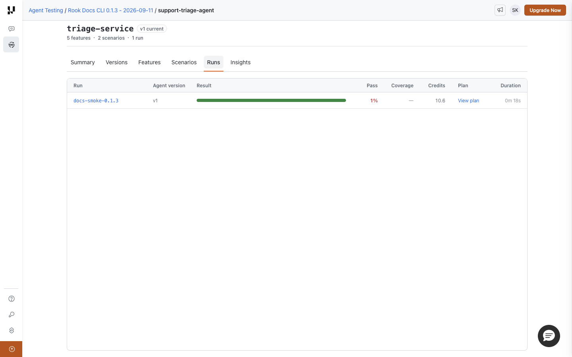Open the announcements megaphone icon
This screenshot has height=357, width=572.
(x=500, y=10)
